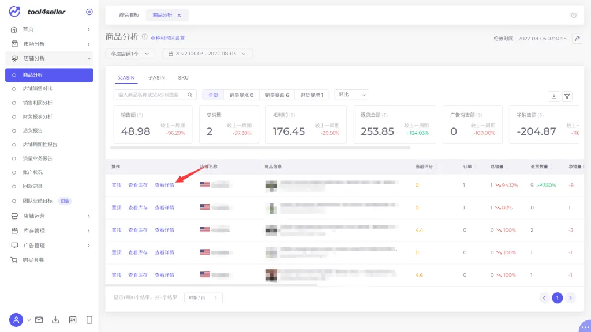Image resolution: width=591 pixels, height=332 pixels.
Task: Click 查看详情 in the 4.6 rating row
Action: pos(164,275)
